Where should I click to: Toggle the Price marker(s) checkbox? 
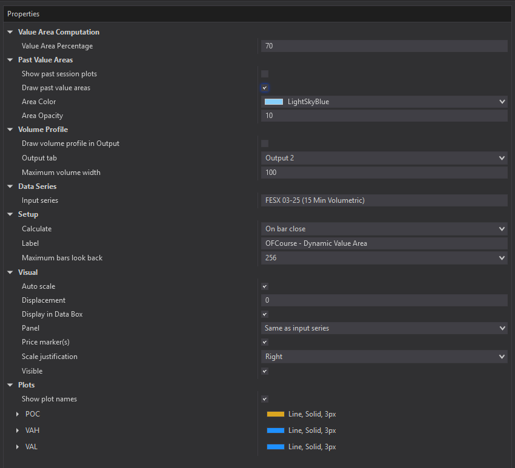pos(265,342)
